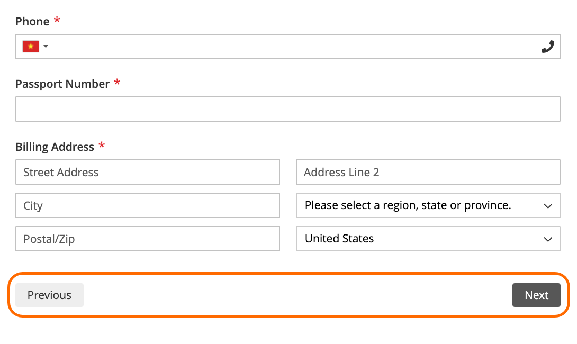Open the United States country dropdown

coord(428,239)
